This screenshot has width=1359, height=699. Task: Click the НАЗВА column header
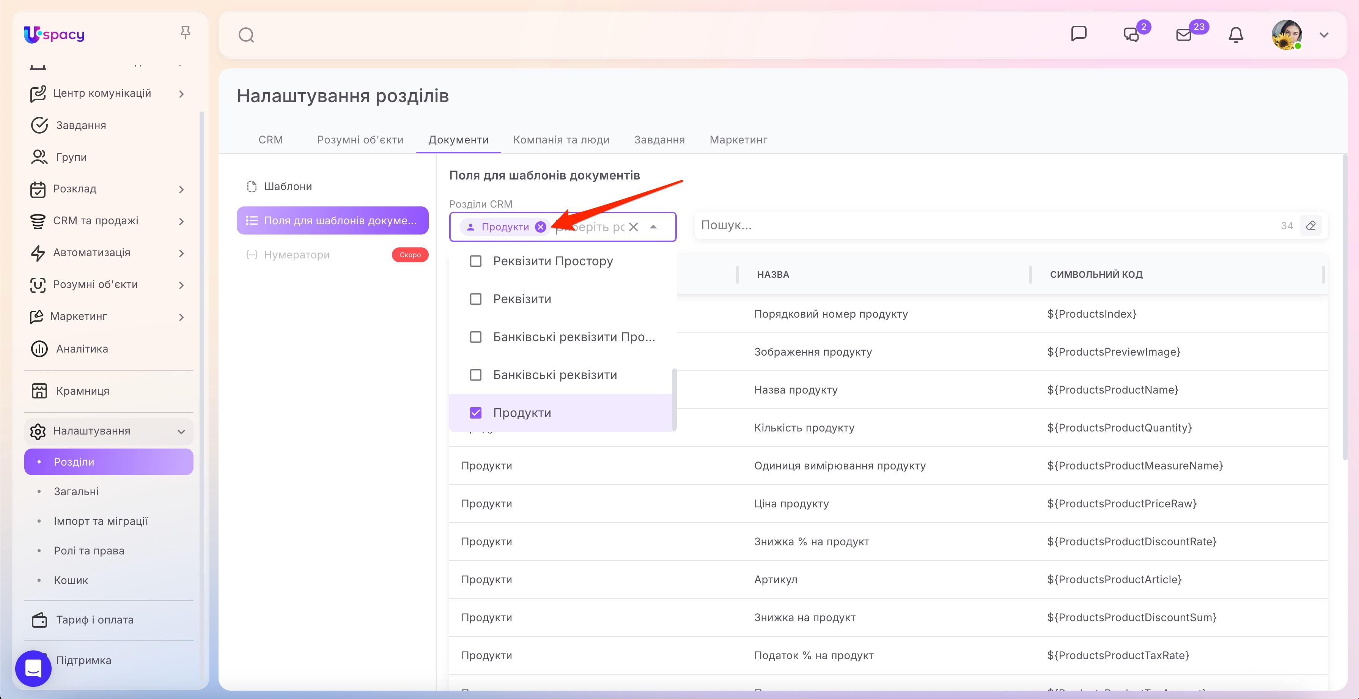773,274
